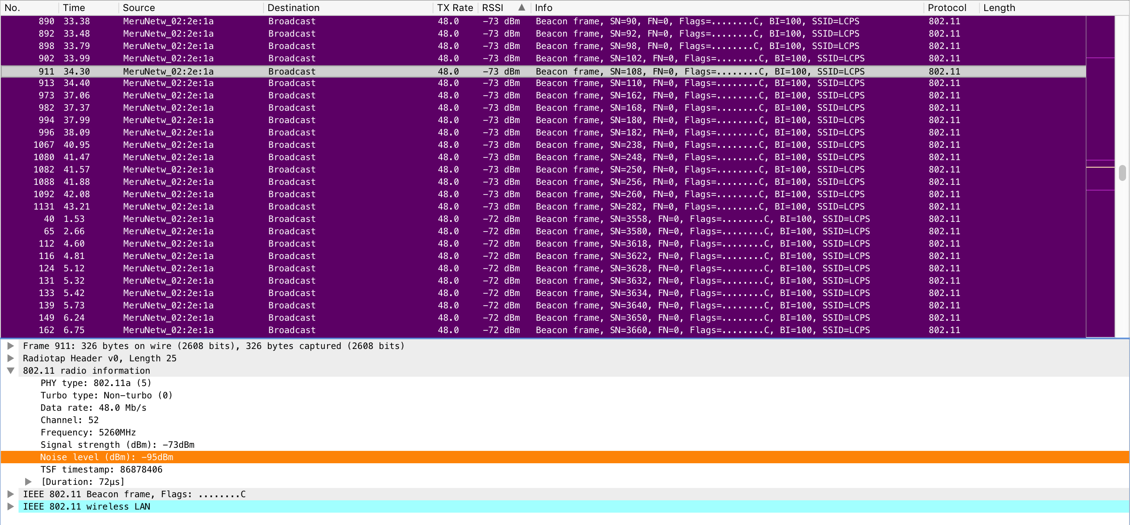Click the packet list vertical scrollbar thumb
The height and width of the screenshot is (525, 1130).
point(1122,173)
